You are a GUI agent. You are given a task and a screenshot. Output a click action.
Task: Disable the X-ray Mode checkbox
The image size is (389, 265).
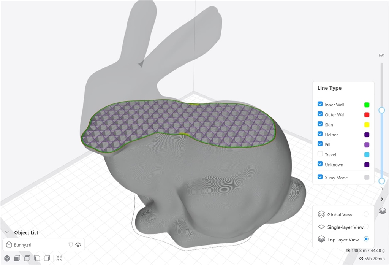(x=320, y=177)
